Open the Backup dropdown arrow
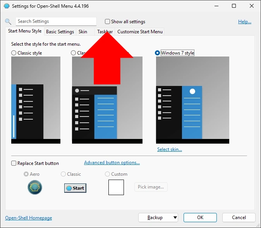 coord(175,218)
